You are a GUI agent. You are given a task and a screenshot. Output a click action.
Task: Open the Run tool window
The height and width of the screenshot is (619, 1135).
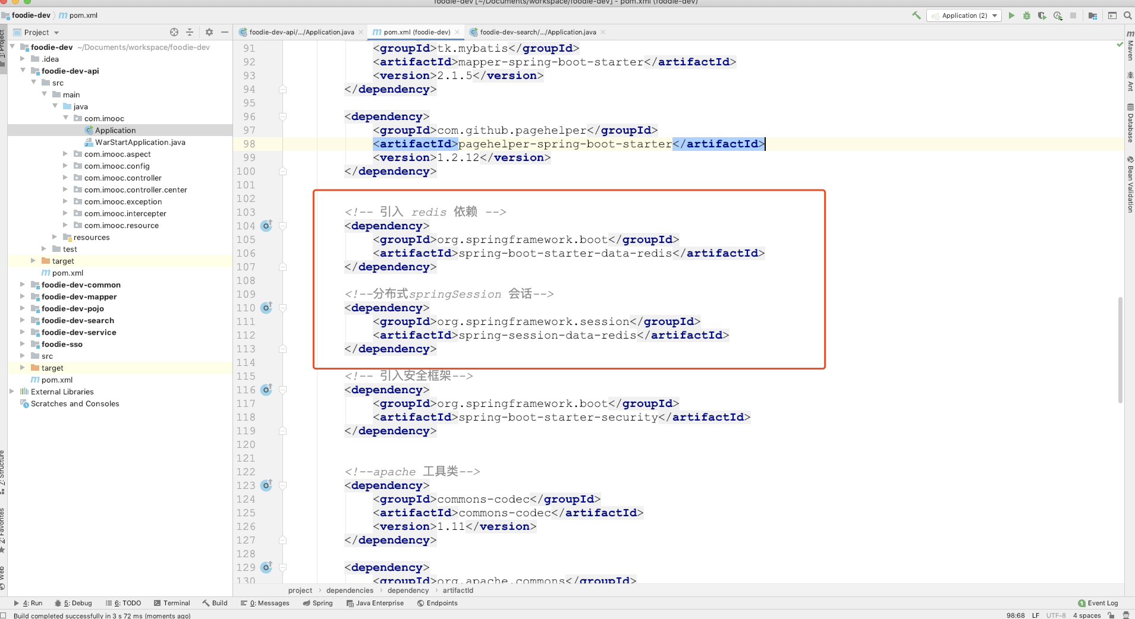(x=29, y=603)
